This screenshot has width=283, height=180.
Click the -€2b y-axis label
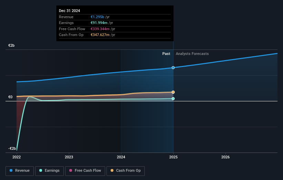[x=12, y=148]
